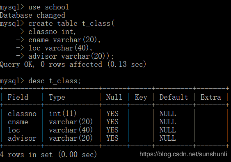231x162 pixels.
Task: Click the 'classno' field cell in table
Action: coord(22,114)
